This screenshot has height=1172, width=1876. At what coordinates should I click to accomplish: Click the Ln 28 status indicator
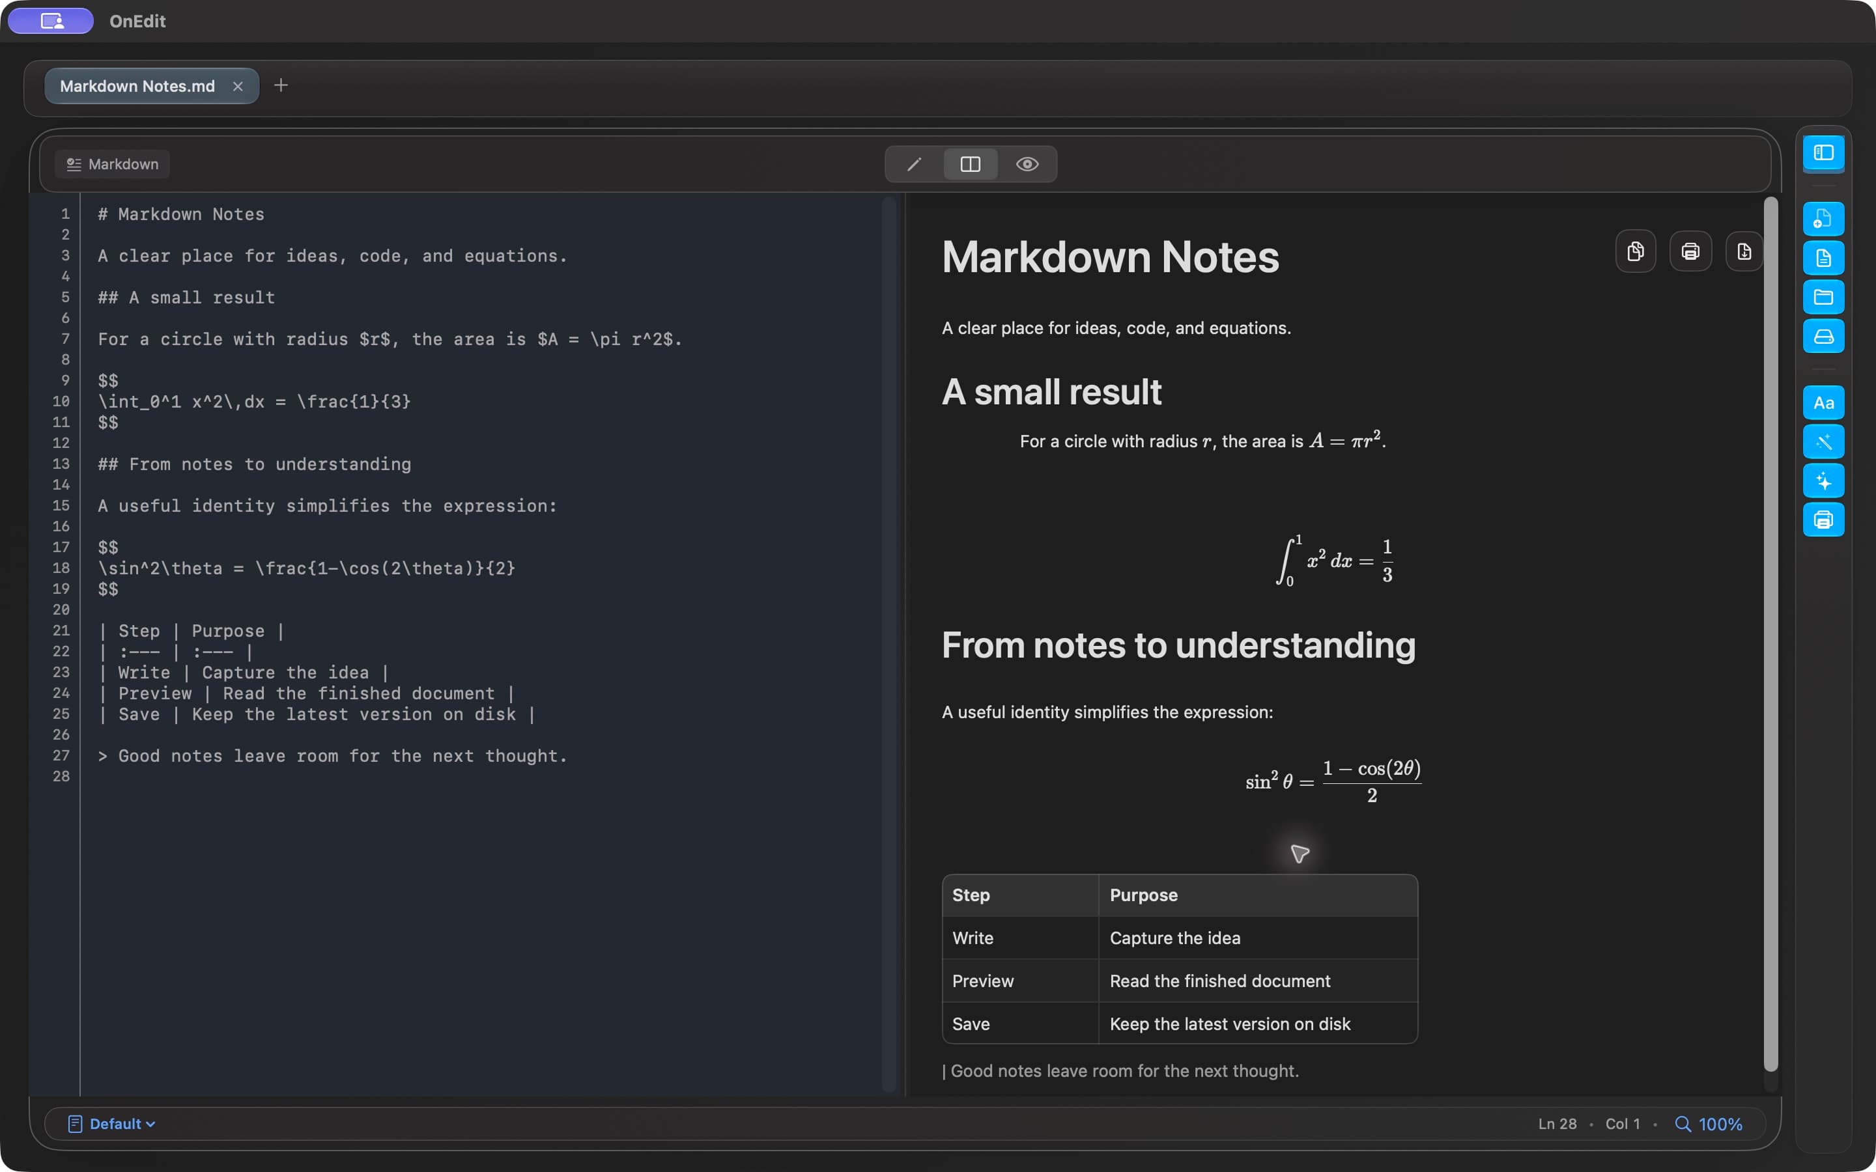(1557, 1124)
